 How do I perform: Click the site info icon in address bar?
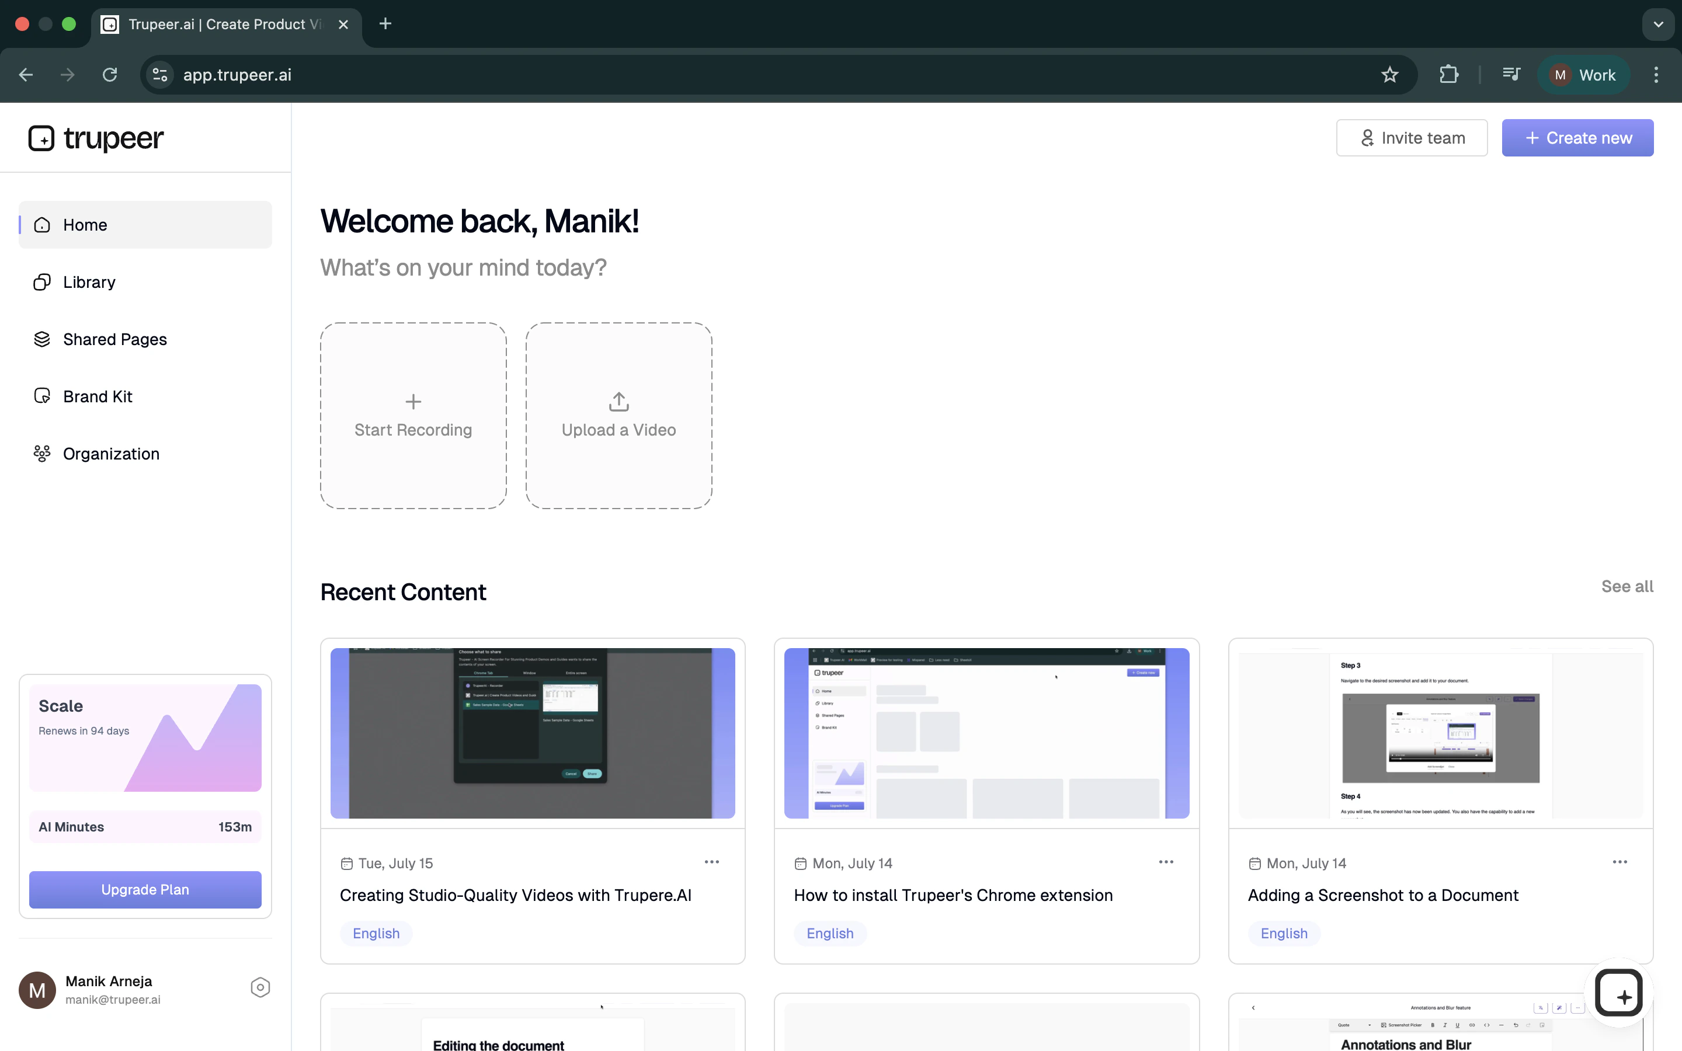pyautogui.click(x=161, y=75)
